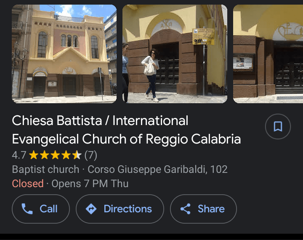This screenshot has width=303, height=240.
Task: Click the Call button label
Action: (x=48, y=209)
